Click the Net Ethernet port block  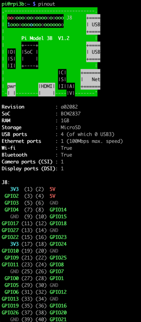pyautogui.click(x=90, y=79)
